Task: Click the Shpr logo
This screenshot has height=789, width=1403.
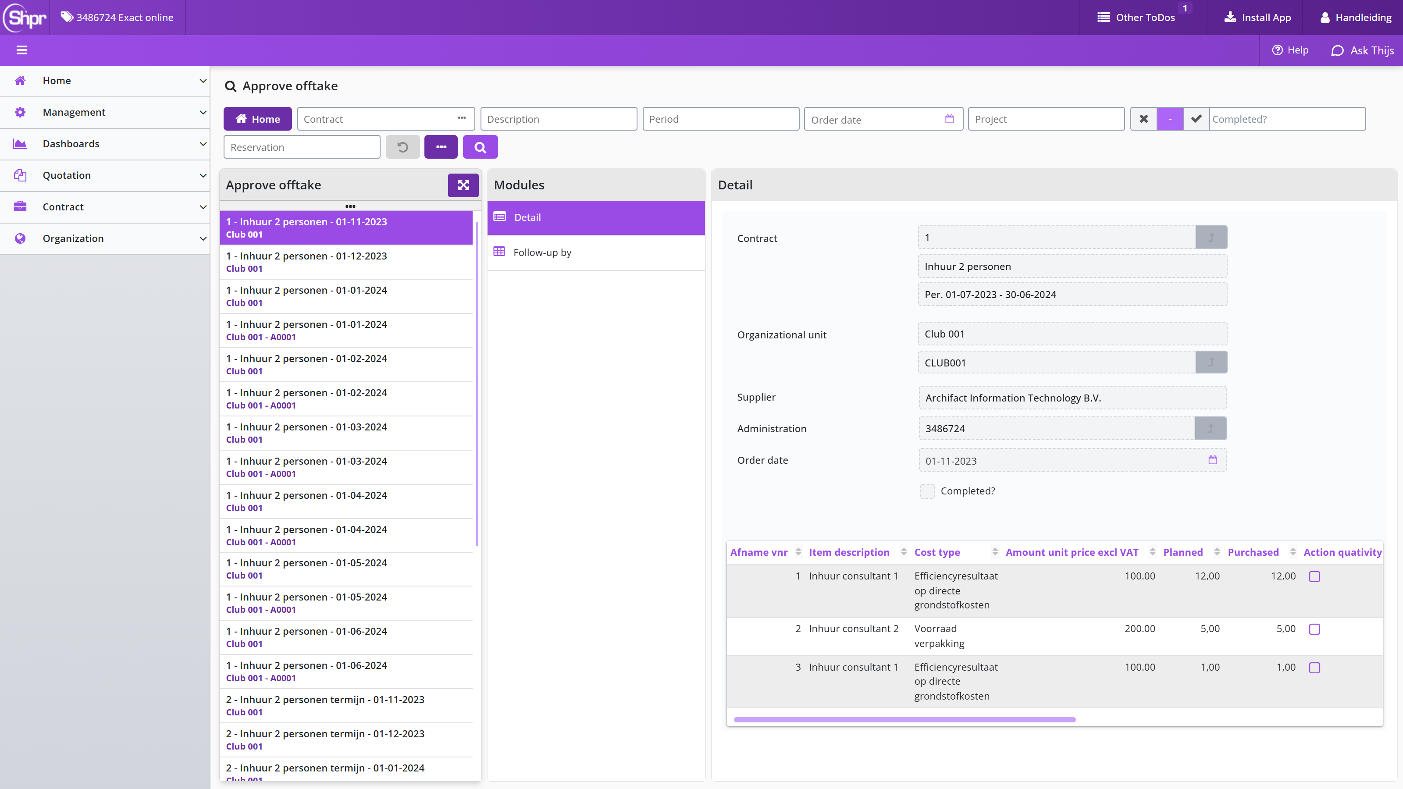Action: tap(25, 18)
